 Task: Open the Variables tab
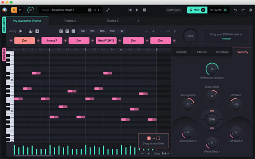[222, 52]
